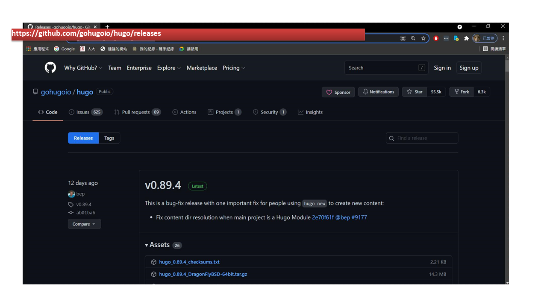Open commit ab01ba6
Screen dimensions: 547x307
(85, 213)
